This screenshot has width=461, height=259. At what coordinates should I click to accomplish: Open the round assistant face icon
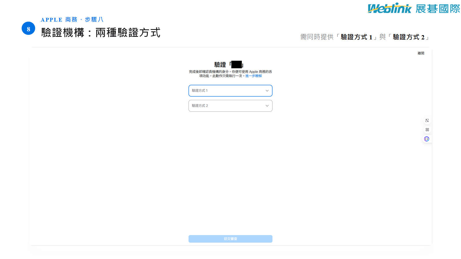(427, 139)
